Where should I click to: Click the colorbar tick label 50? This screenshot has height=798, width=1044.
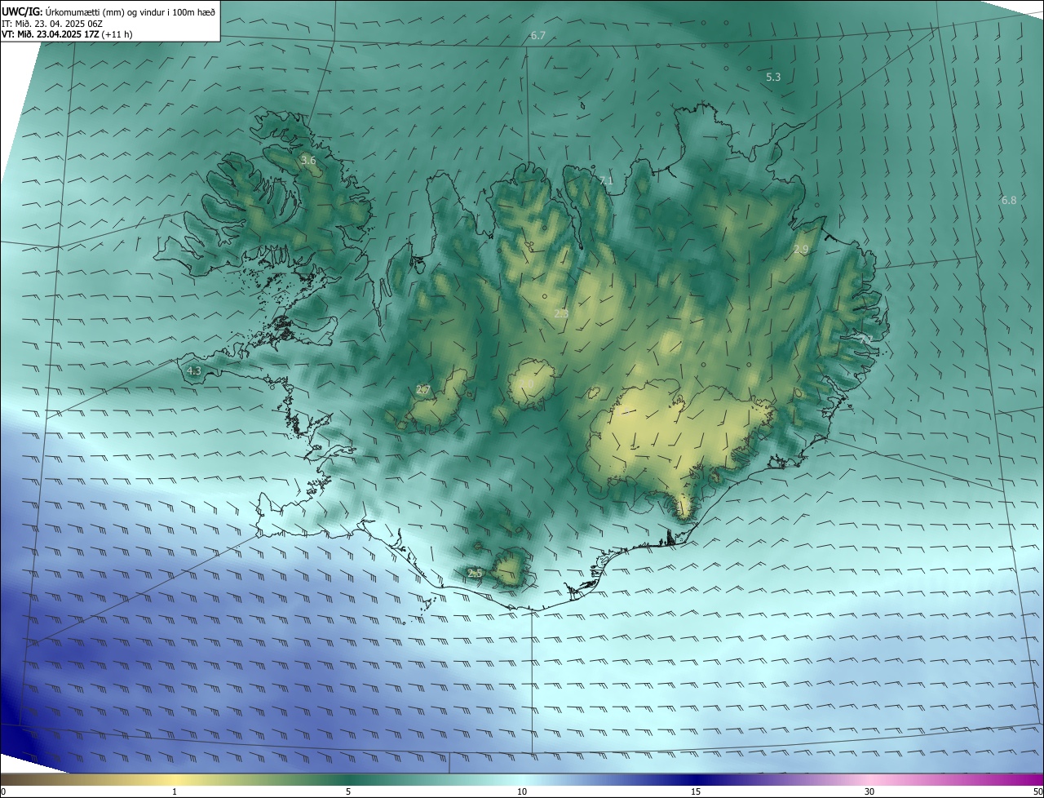coord(1037,791)
